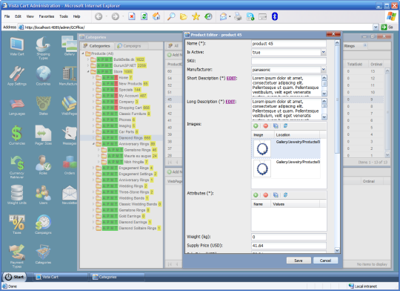Expand the Engagement Rings 4 node
The width and height of the screenshot is (400, 291).
(x=93, y=168)
